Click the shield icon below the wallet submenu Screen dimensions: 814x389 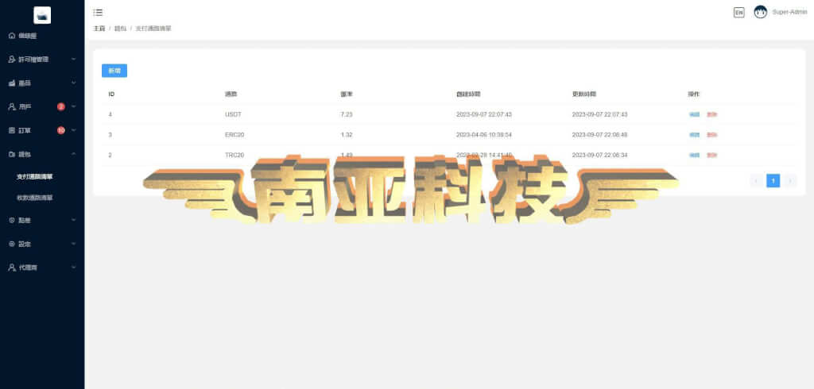12,221
